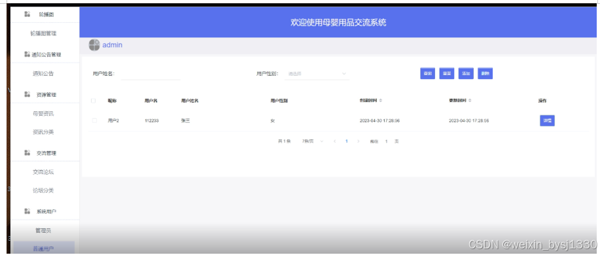Screen dimensions: 600x255
Task: Click the admin avatar icon
Action: tap(94, 44)
